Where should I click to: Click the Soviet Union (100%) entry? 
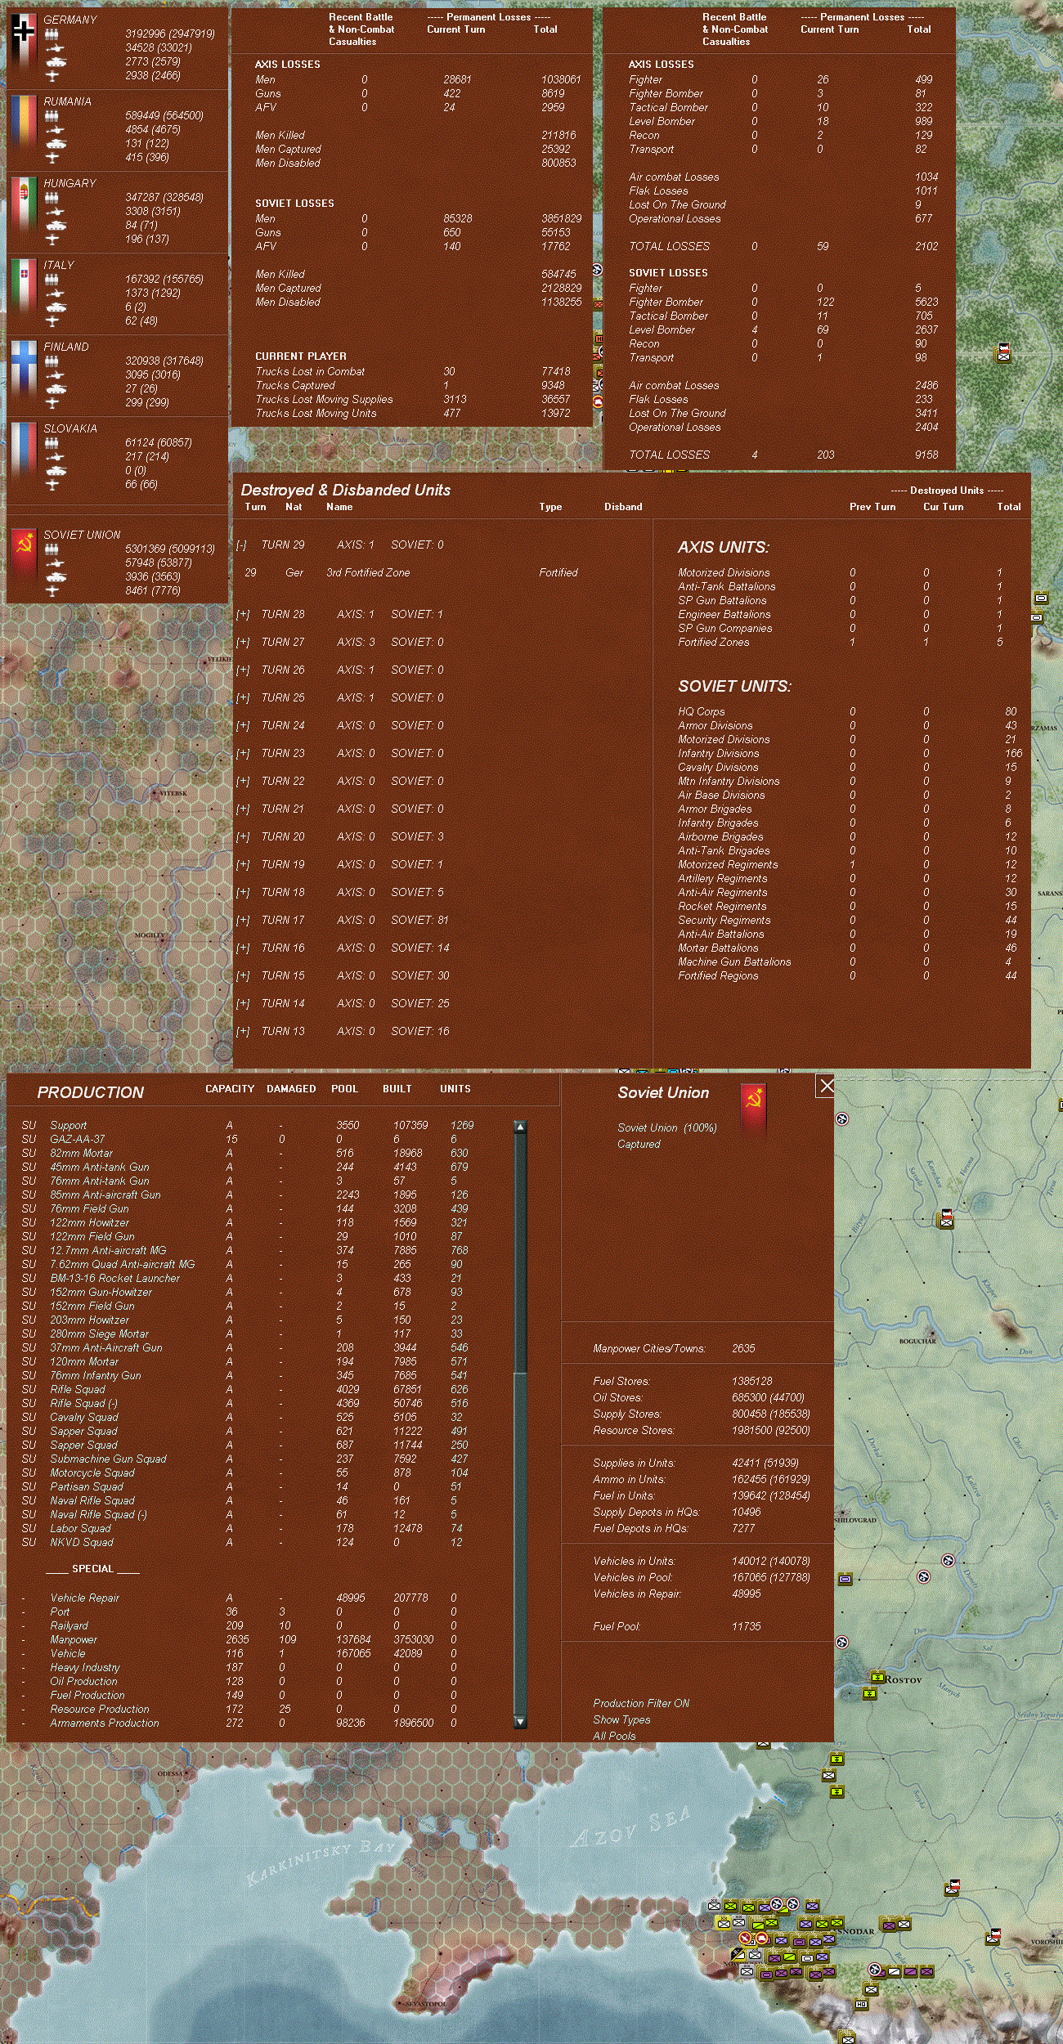click(x=666, y=1127)
